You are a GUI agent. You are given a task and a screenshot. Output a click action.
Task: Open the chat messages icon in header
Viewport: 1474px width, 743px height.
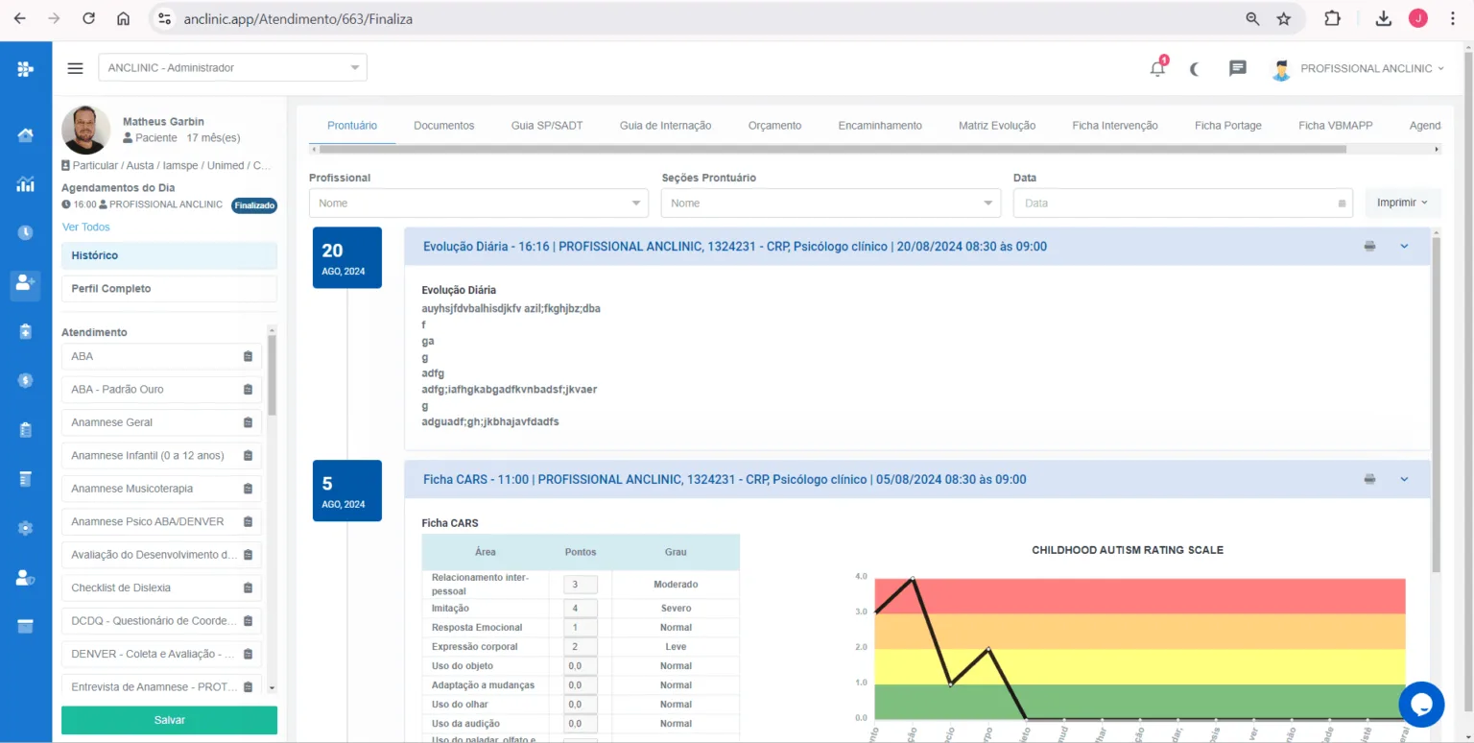(1238, 68)
